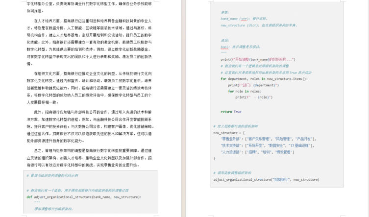Click the docstring label "参数:"
This screenshot has width=369, height=217.
(225, 12)
